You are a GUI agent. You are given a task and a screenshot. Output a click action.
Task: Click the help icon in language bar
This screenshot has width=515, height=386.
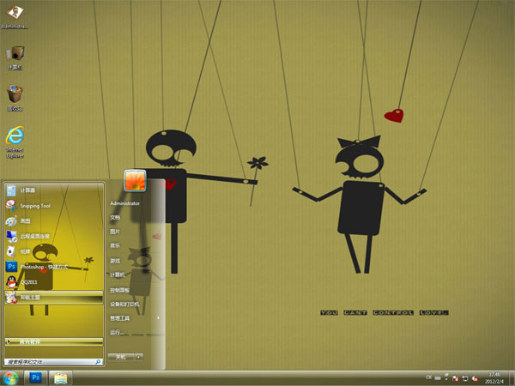click(446, 377)
